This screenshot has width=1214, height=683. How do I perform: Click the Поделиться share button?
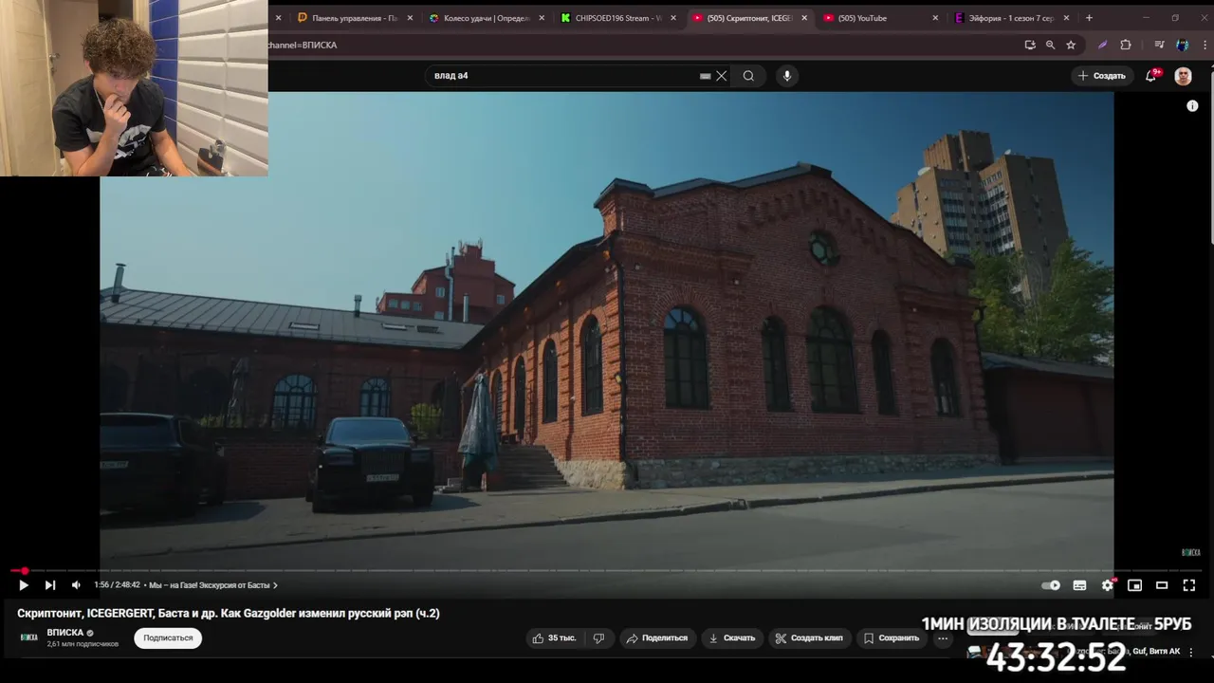coord(656,638)
